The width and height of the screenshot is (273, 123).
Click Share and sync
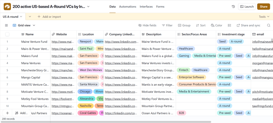[x=248, y=25]
